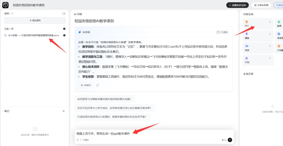Click the 1 个资料 indicator below the input
The width and height of the screenshot is (283, 146).
point(83,140)
